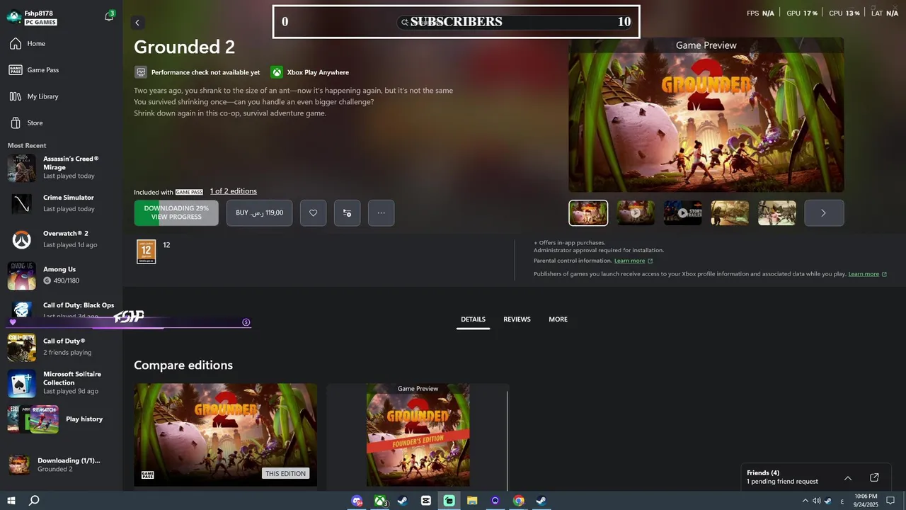Image resolution: width=906 pixels, height=510 pixels.
Task: Click the Grounded 2 title heading
Action: 185,47
